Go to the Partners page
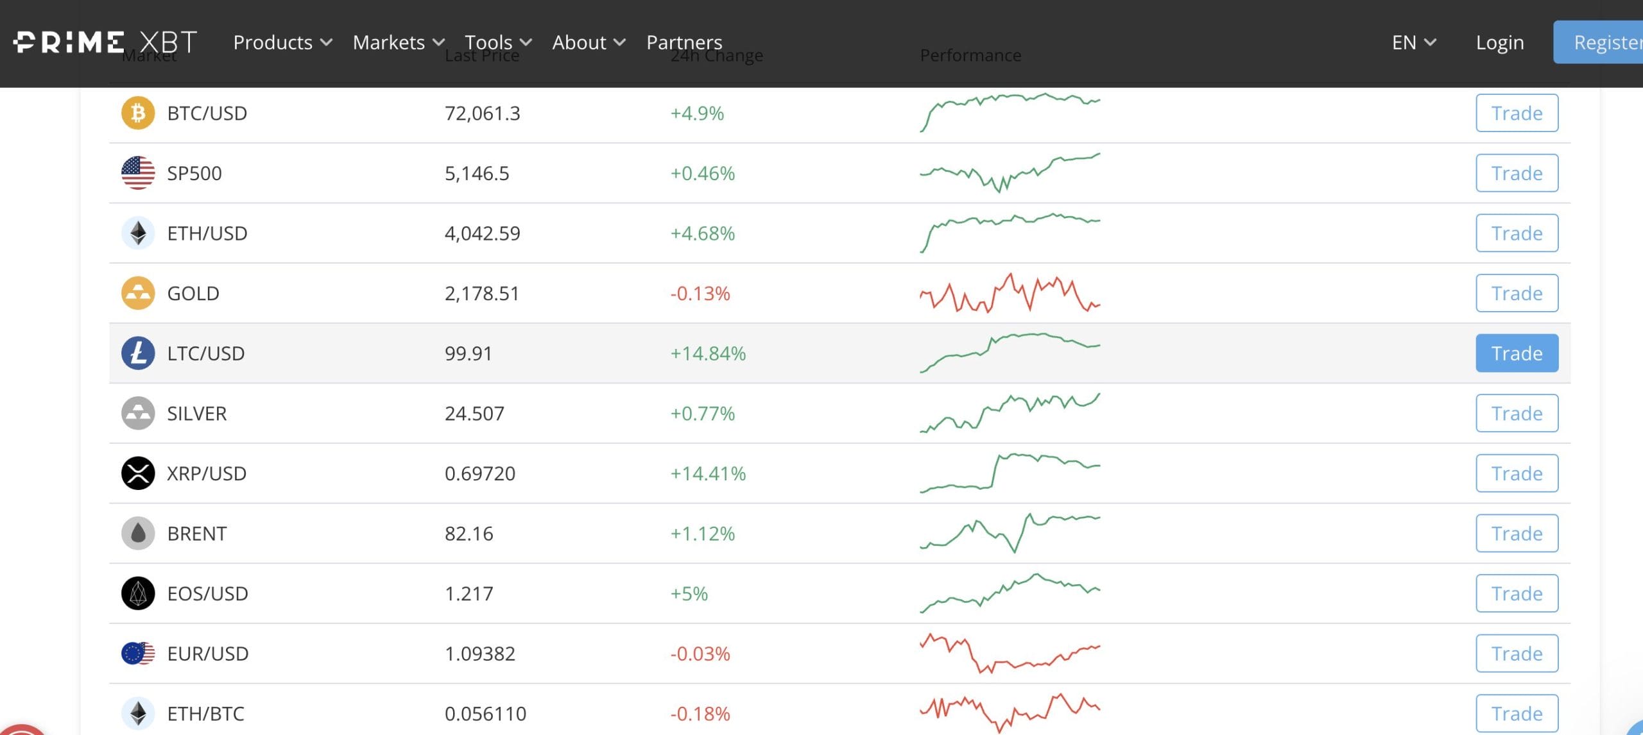This screenshot has height=735, width=1643. pyautogui.click(x=684, y=42)
